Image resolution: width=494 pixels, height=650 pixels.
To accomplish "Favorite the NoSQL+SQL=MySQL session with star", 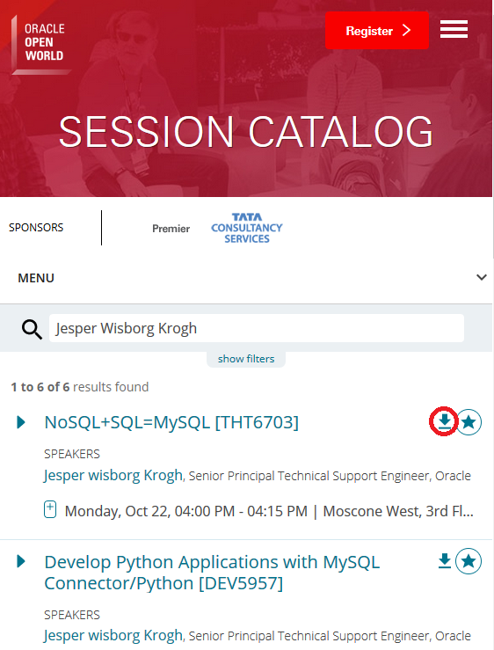I will tap(469, 422).
